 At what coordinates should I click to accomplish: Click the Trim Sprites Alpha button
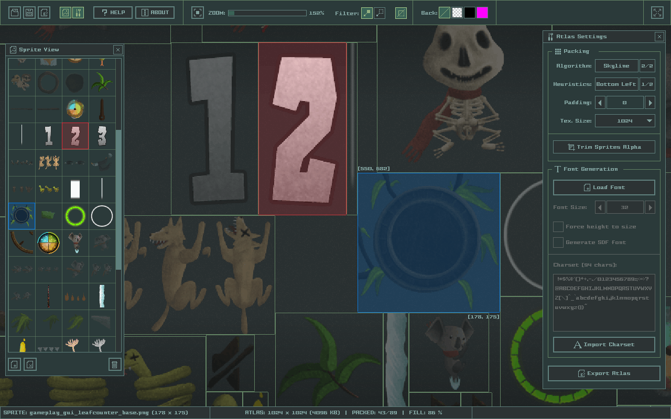[x=604, y=147]
